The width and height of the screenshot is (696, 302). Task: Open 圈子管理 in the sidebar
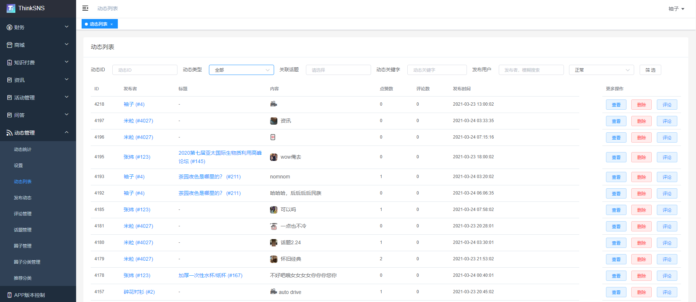click(x=23, y=246)
